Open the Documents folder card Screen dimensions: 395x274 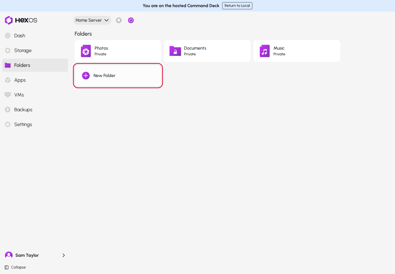point(207,51)
